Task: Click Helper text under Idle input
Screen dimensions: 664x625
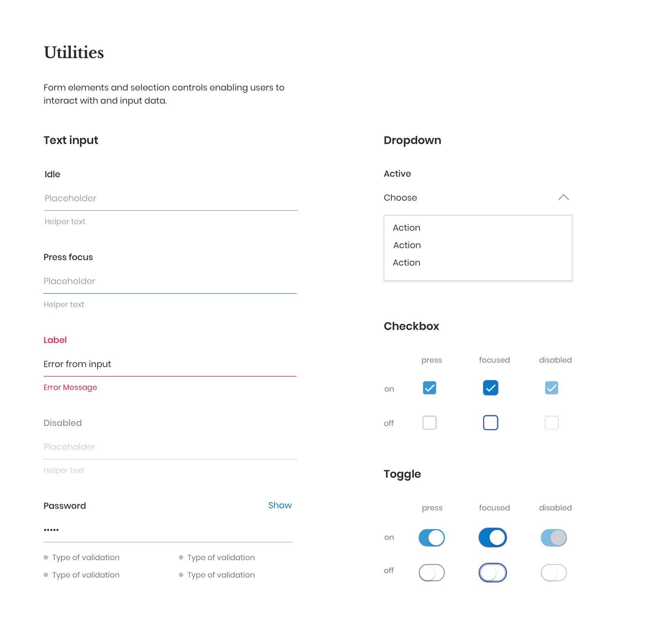Action: 65,222
